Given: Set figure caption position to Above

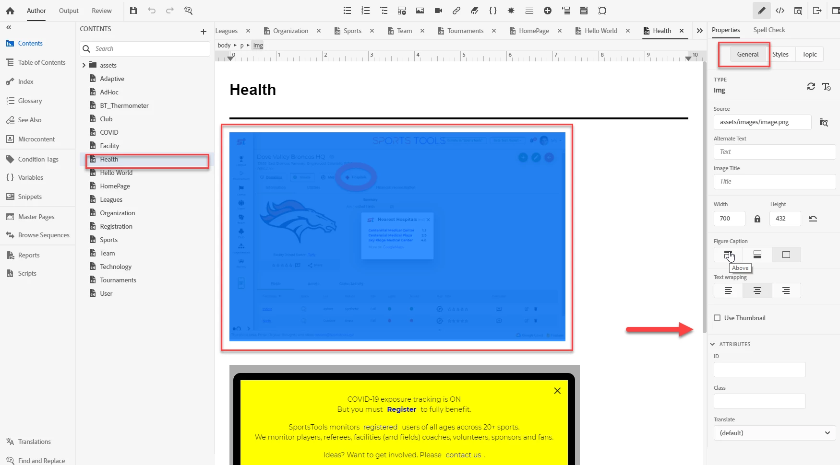Looking at the screenshot, I should coord(728,255).
